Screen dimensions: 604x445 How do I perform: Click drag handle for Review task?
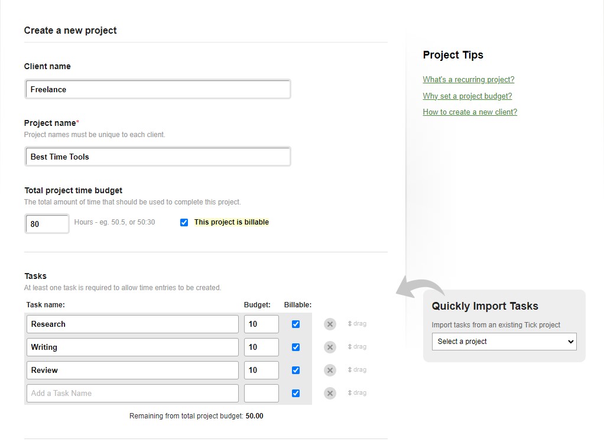pyautogui.click(x=357, y=370)
